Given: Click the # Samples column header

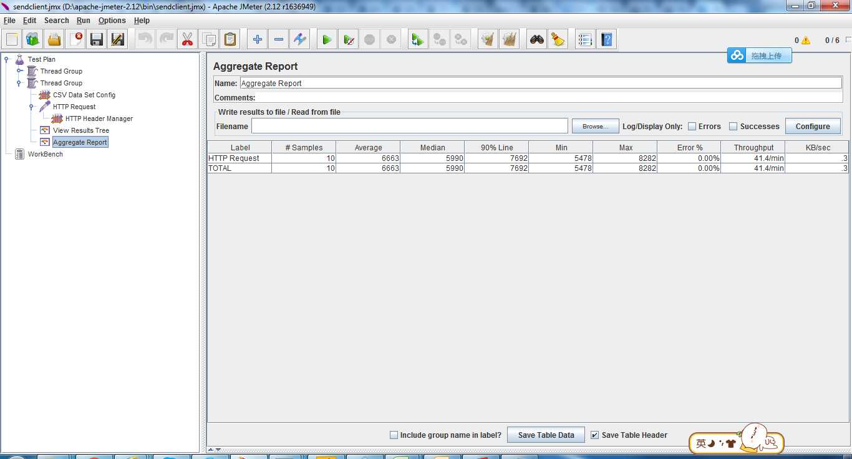Looking at the screenshot, I should click(304, 148).
